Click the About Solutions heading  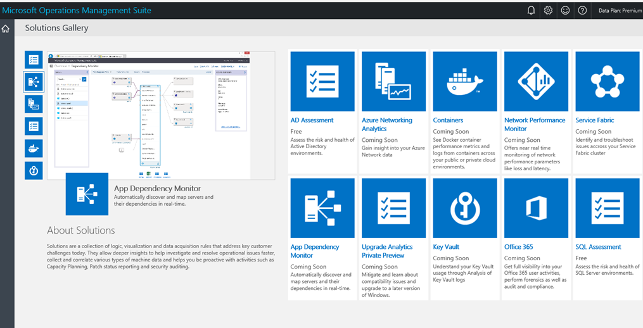(x=81, y=230)
